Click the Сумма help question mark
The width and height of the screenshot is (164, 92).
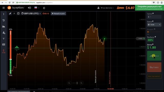pos(153,13)
